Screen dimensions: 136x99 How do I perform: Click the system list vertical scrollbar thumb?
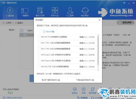point(98,50)
